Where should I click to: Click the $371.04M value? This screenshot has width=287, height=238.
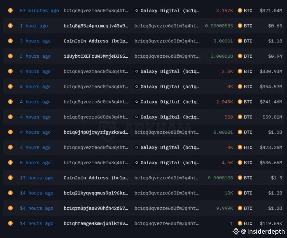click(x=271, y=11)
